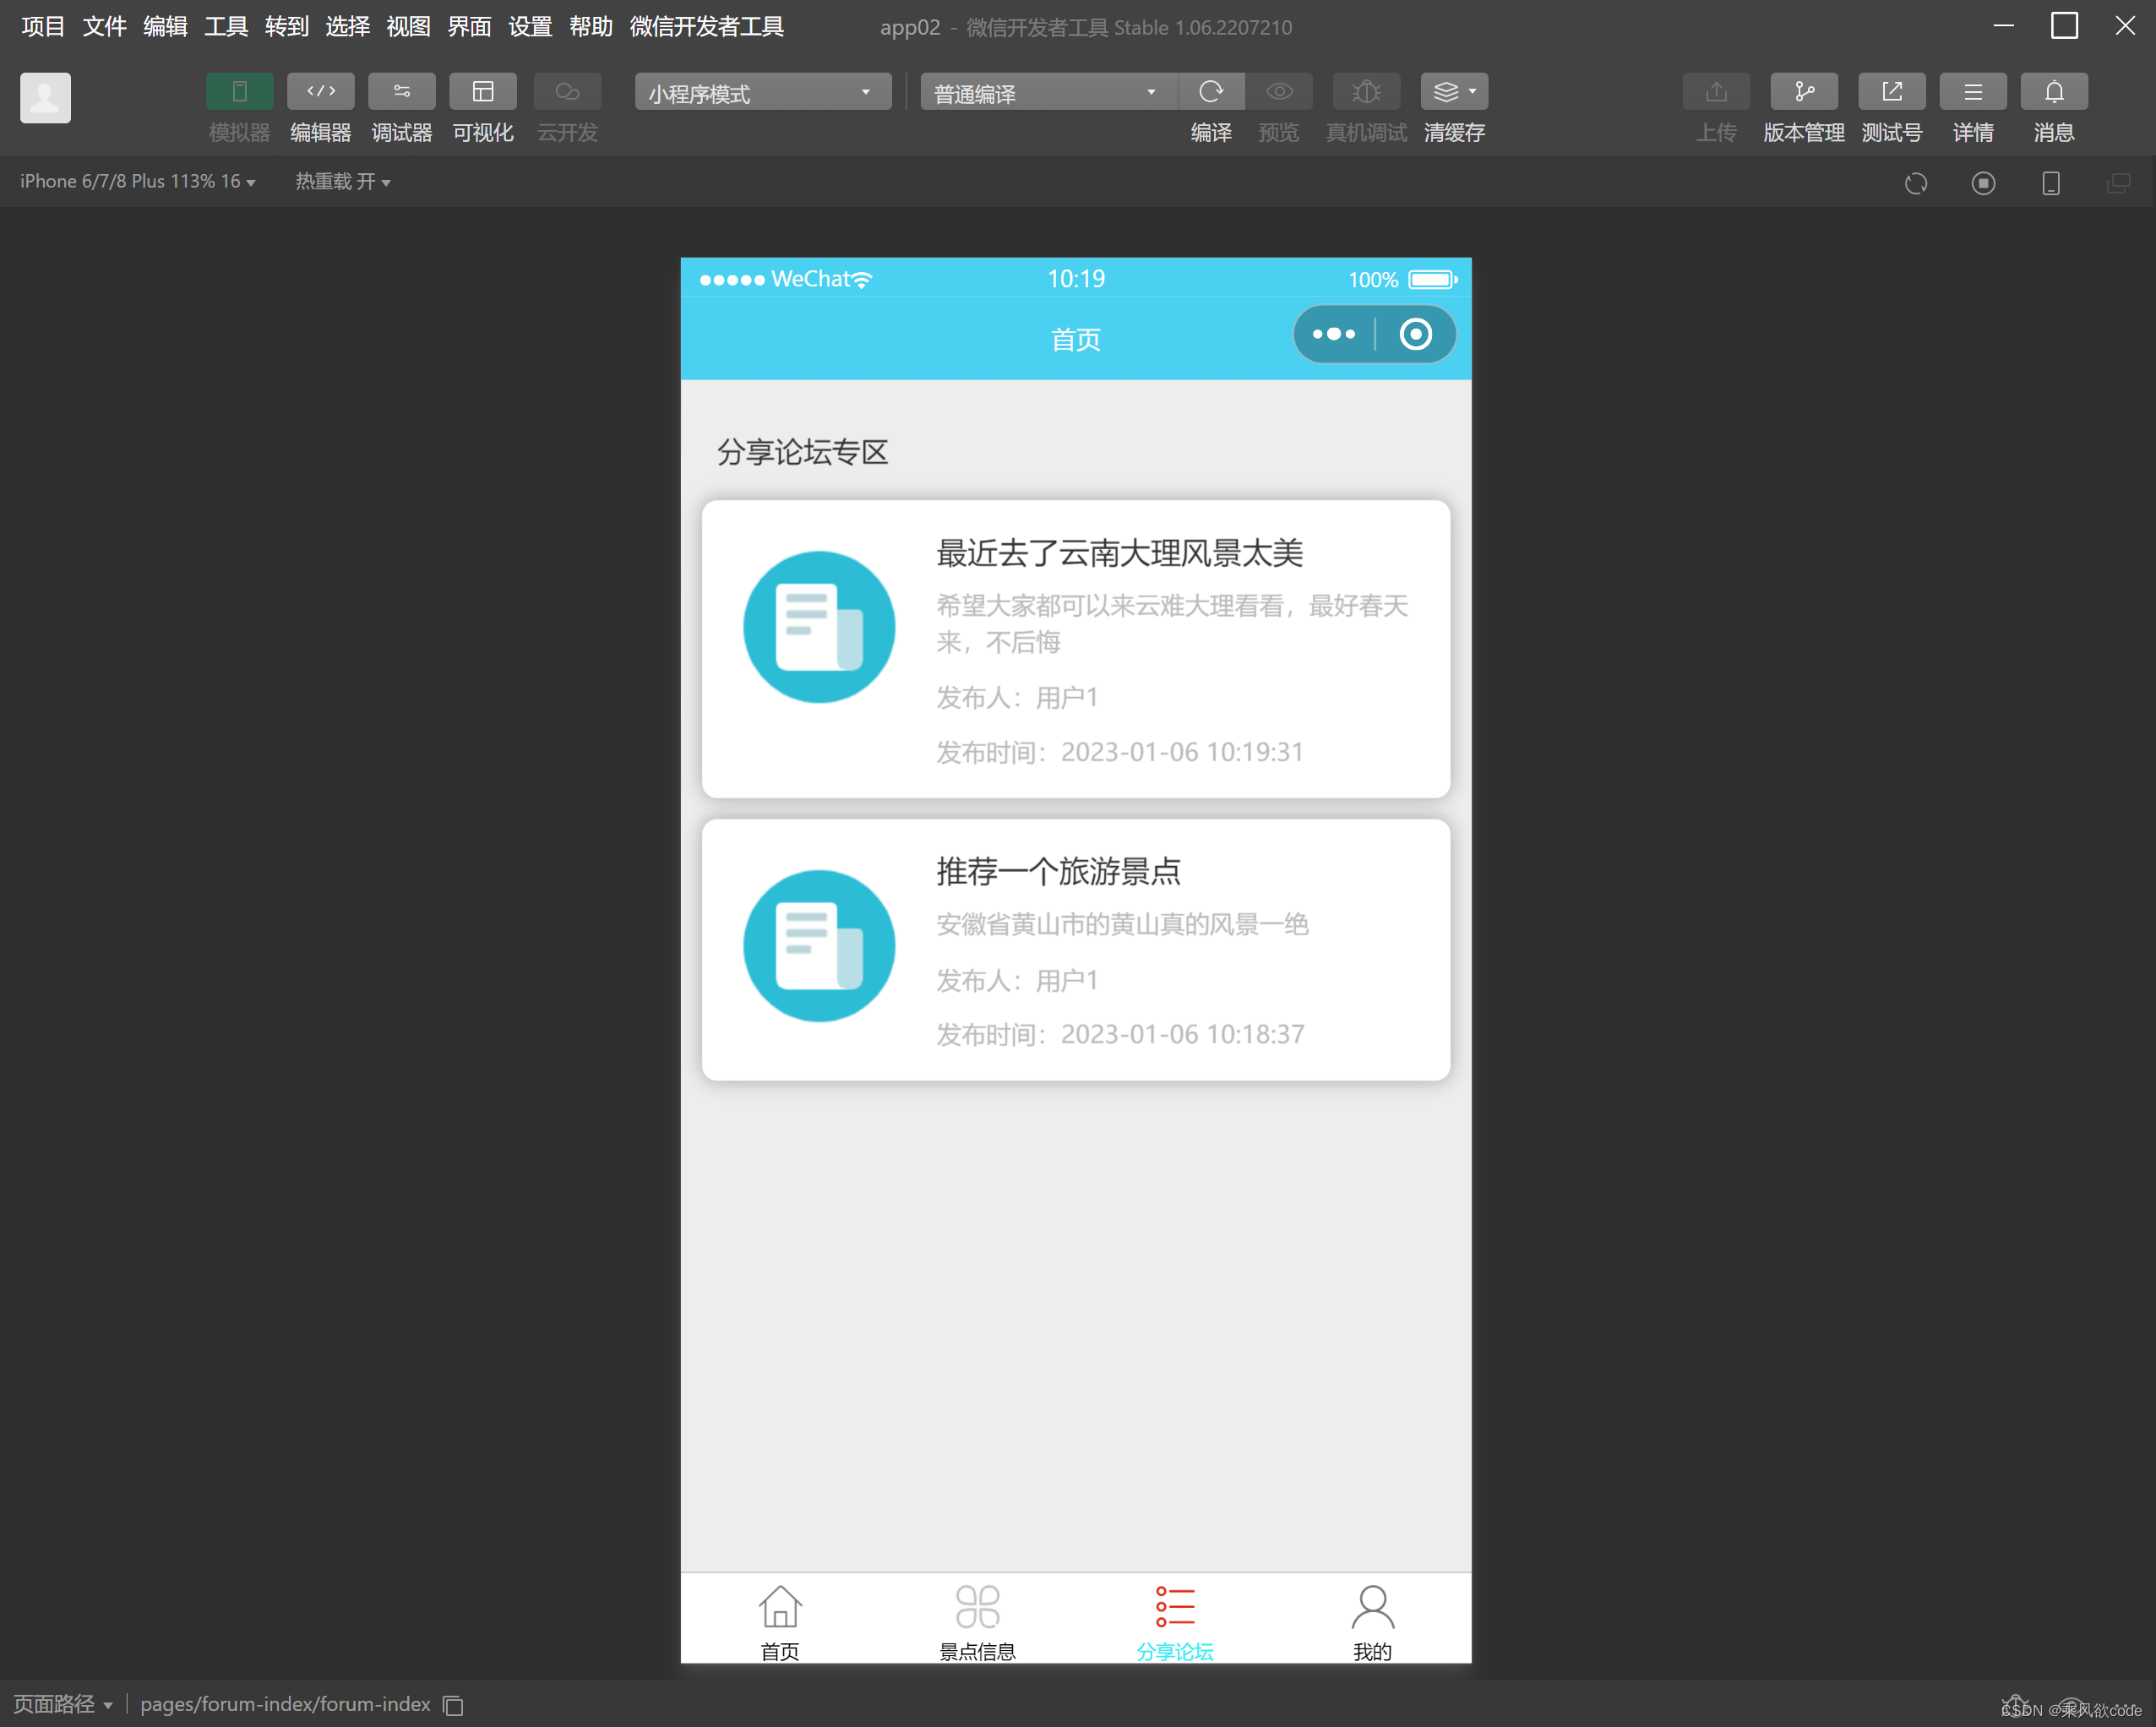Switch to the 景点信息 tab

click(x=977, y=1620)
